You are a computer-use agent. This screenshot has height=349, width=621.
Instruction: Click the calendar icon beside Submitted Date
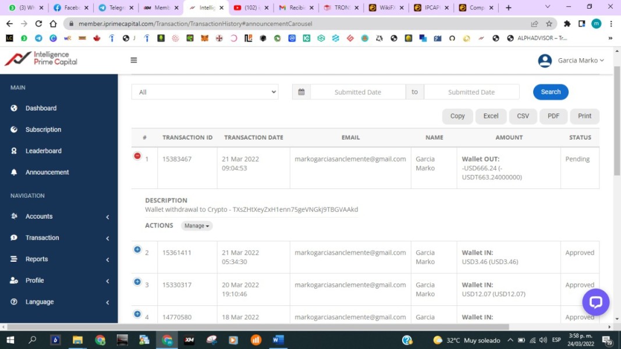click(x=301, y=92)
